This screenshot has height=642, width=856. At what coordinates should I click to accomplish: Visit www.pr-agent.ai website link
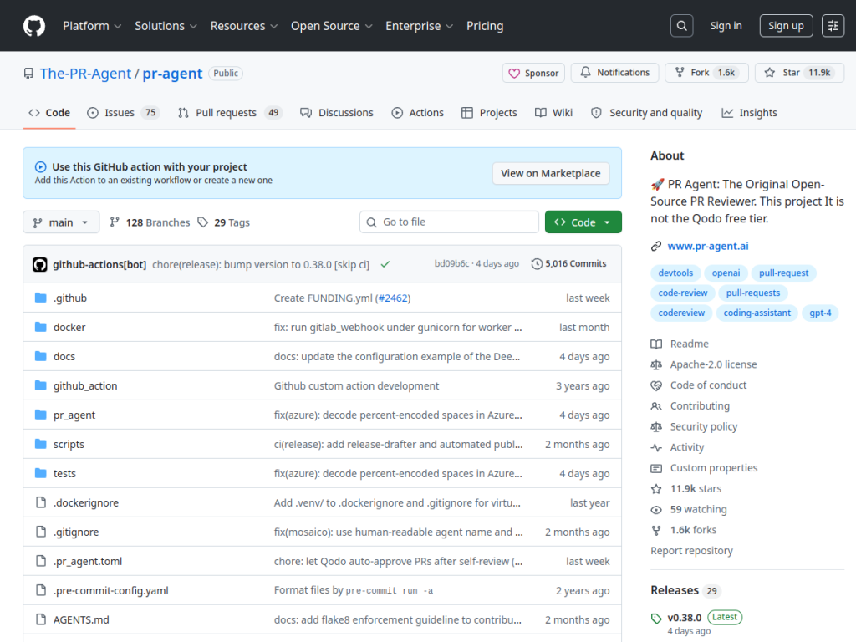tap(707, 247)
